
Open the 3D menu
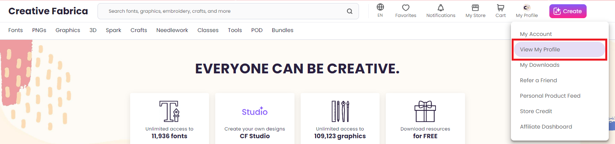[93, 30]
